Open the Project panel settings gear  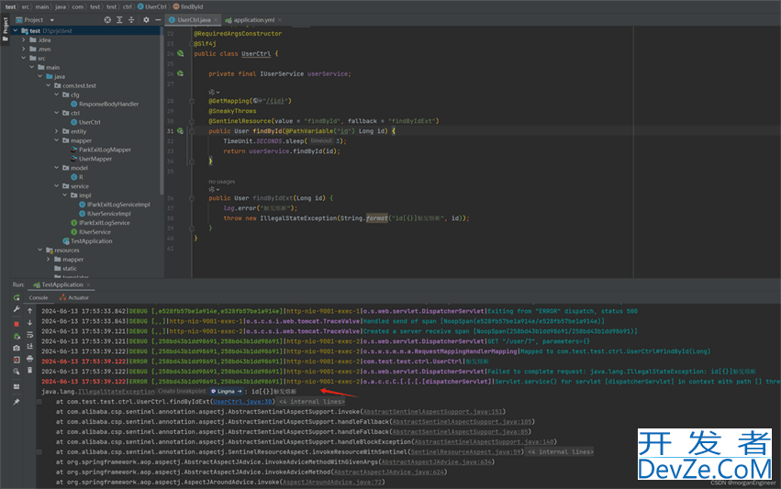coord(146,20)
